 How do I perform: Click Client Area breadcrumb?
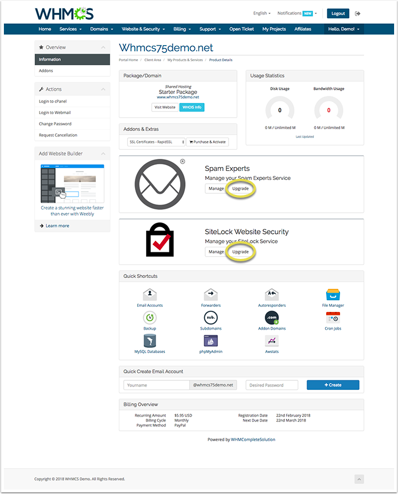pos(153,60)
